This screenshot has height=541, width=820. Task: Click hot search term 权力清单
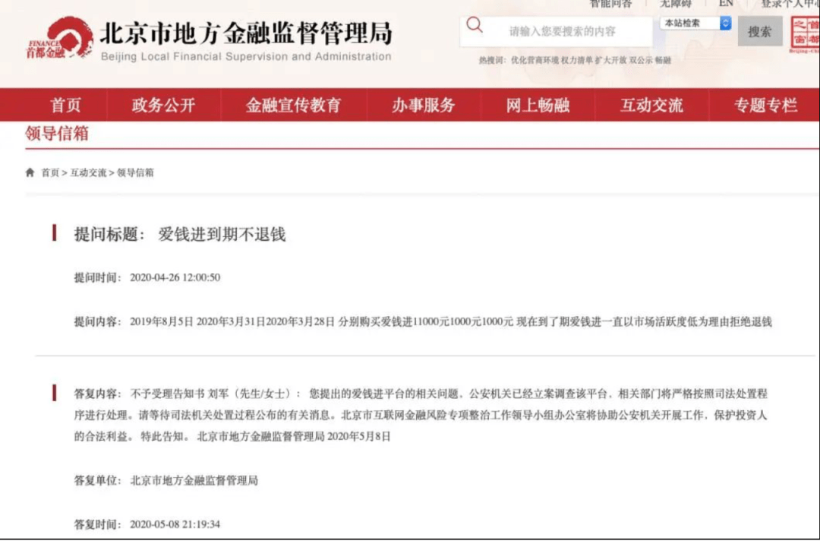click(x=577, y=60)
